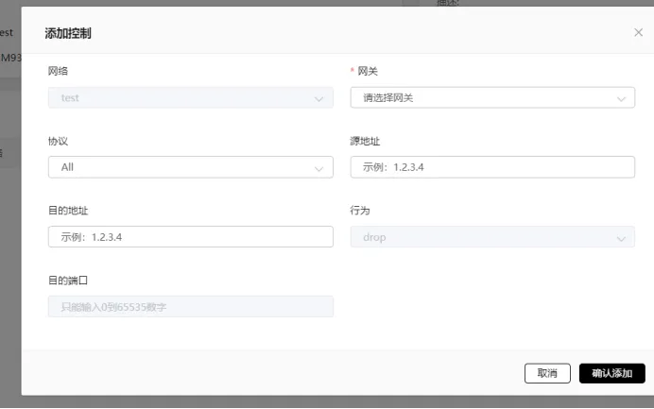Image resolution: width=654 pixels, height=409 pixels.
Task: Close the 添加控制 dialog with the X
Action: point(638,32)
